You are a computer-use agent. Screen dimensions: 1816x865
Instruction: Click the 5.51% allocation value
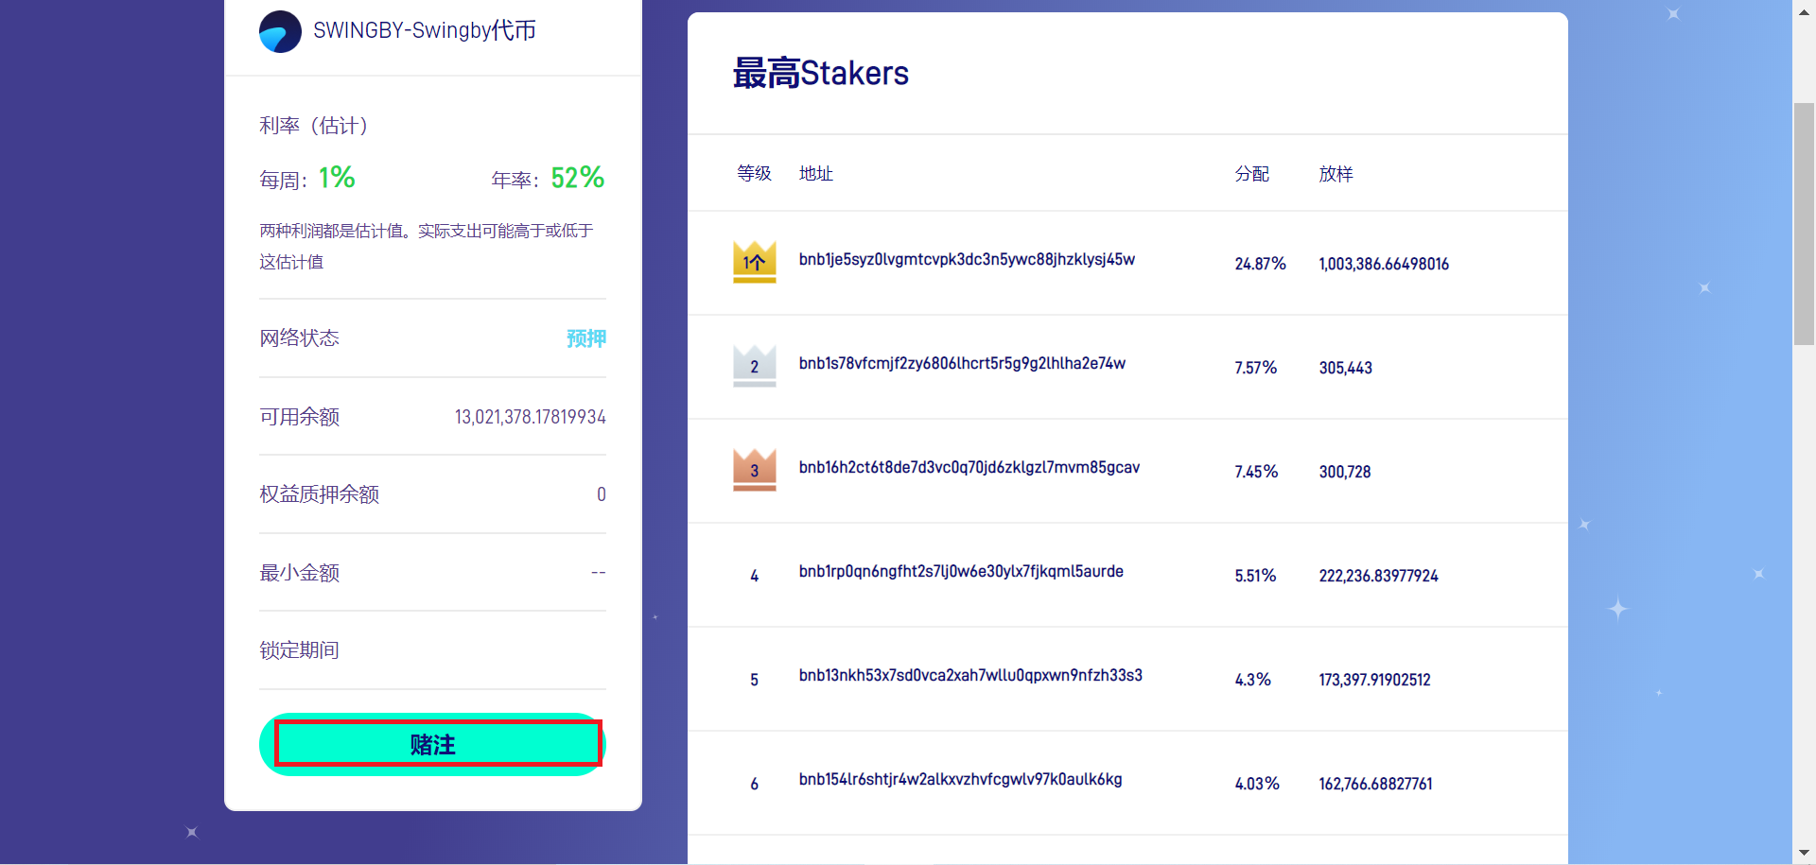pos(1255,576)
